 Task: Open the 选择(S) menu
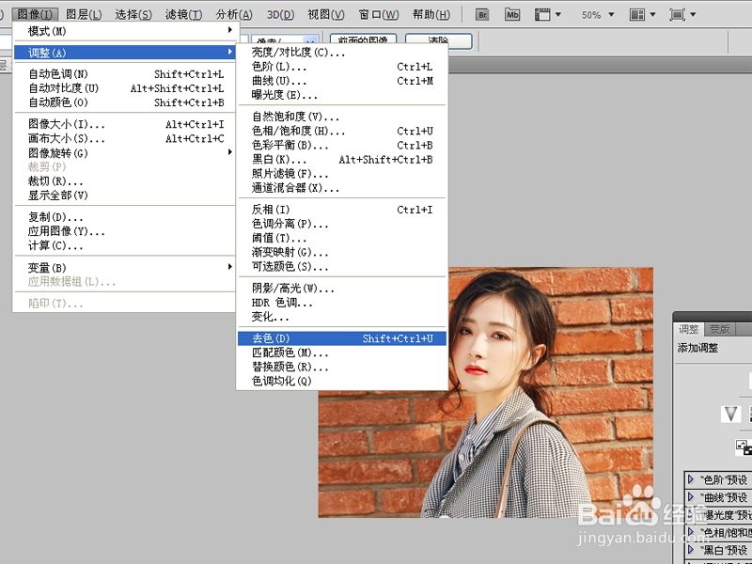[x=133, y=14]
